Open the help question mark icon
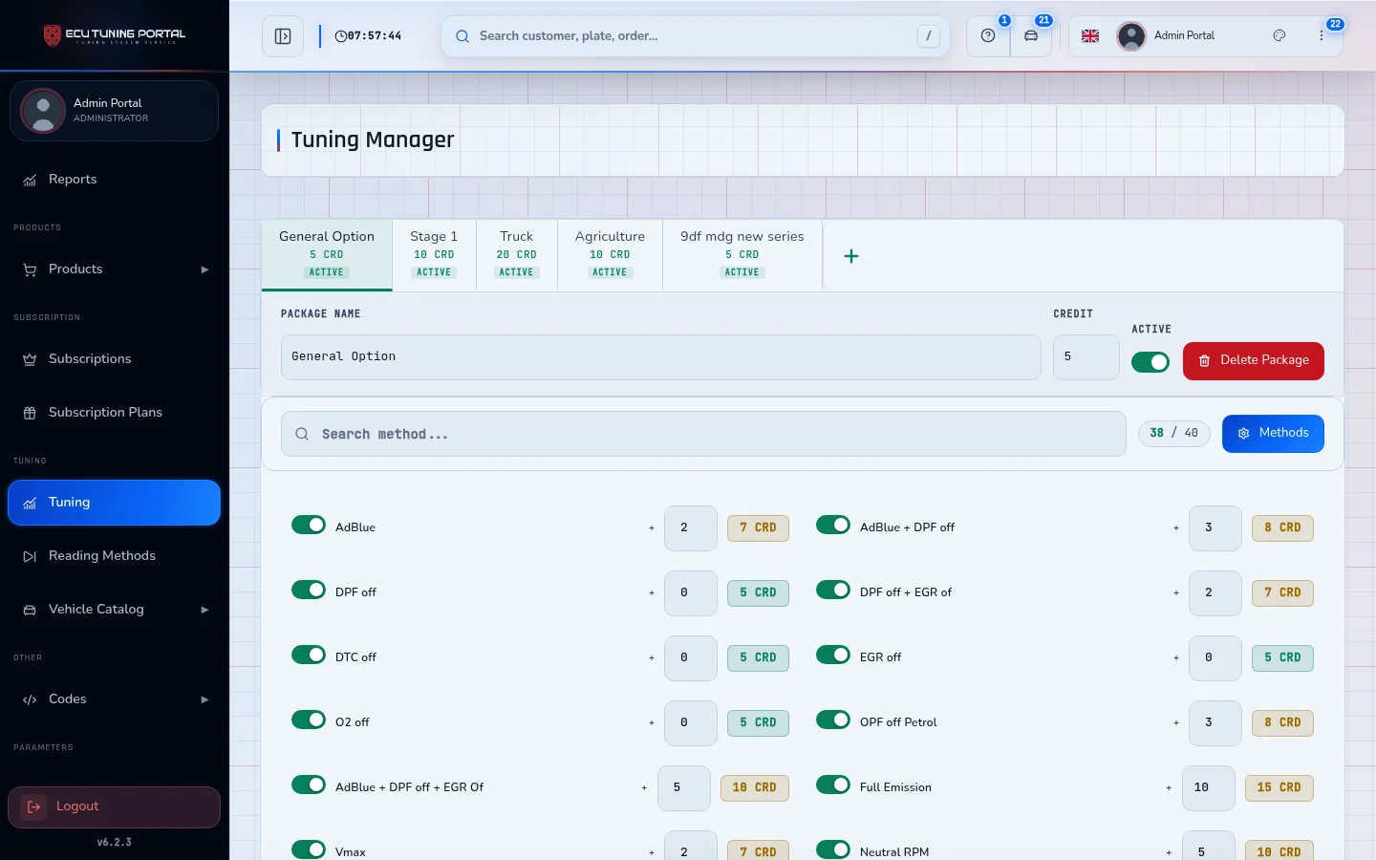 pos(988,36)
